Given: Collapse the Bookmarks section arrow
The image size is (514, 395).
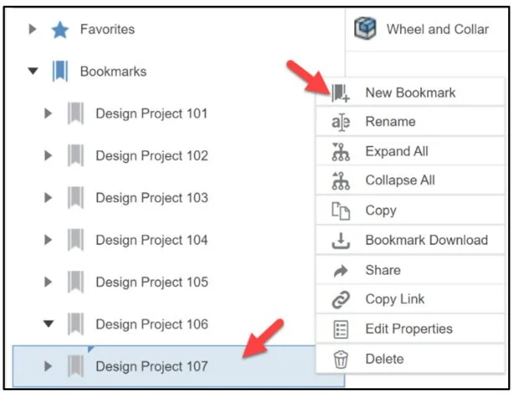Looking at the screenshot, I should tap(33, 72).
